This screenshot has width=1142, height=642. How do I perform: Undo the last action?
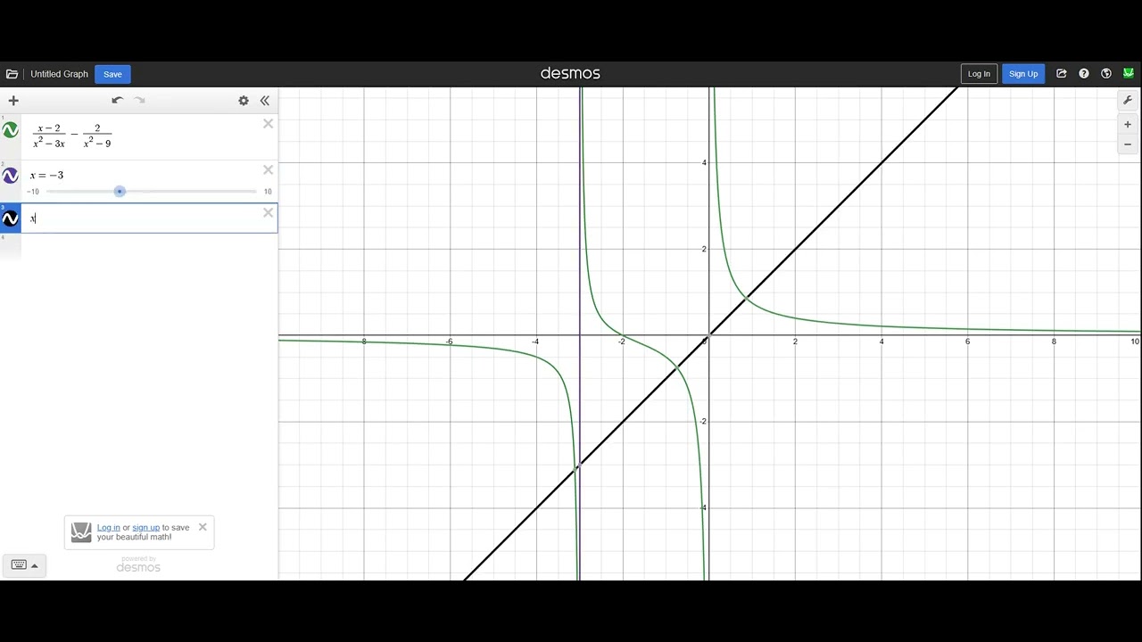click(117, 101)
